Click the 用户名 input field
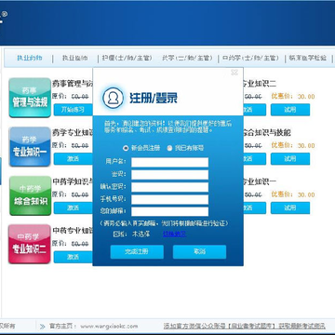The image size is (335, 335). point(169,162)
